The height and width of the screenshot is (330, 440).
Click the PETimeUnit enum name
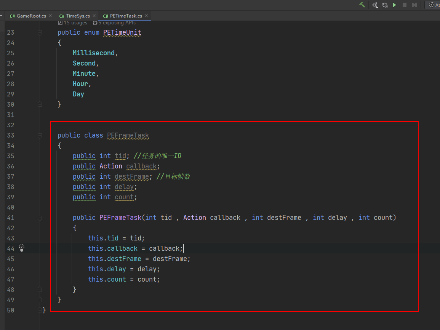(122, 32)
